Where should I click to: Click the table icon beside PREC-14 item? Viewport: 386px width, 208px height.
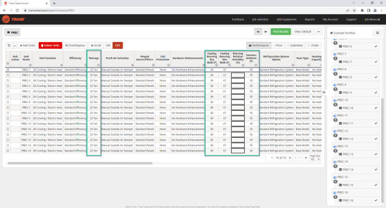click(340, 170)
